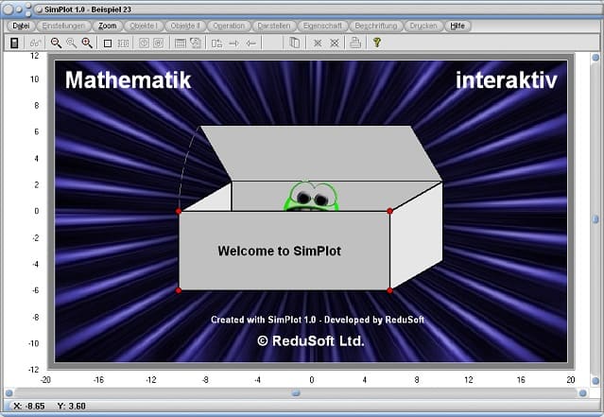
Task: Open the Einstellungen menu
Action: point(63,26)
